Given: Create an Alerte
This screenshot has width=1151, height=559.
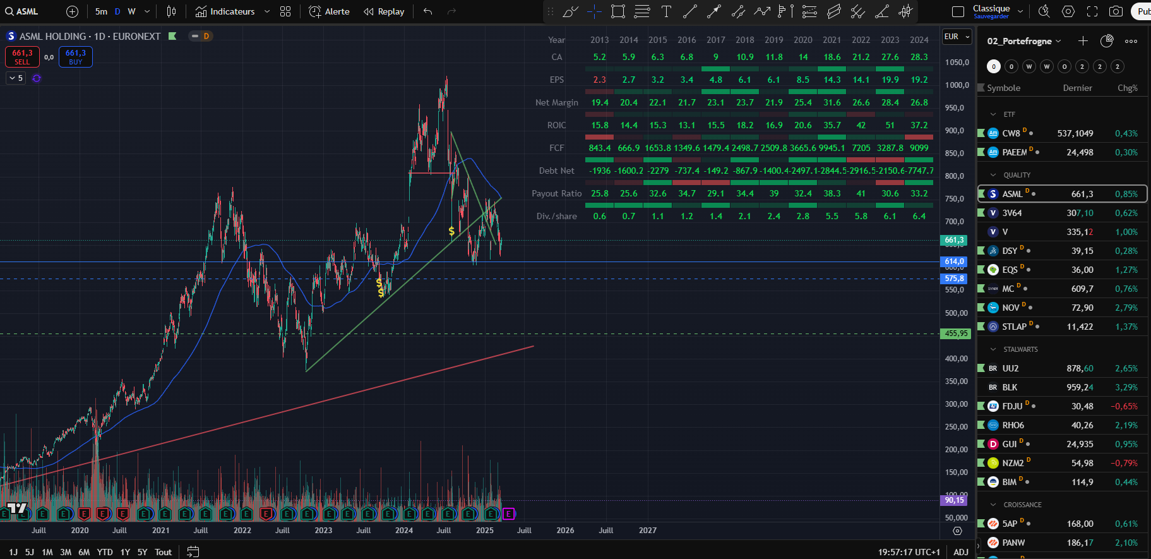Looking at the screenshot, I should pyautogui.click(x=329, y=11).
